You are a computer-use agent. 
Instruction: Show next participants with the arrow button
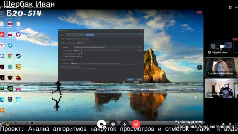[x=199, y=67]
